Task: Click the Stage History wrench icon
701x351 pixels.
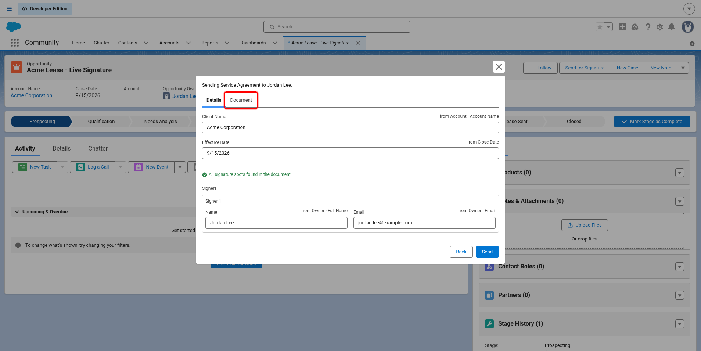Action: pyautogui.click(x=489, y=323)
